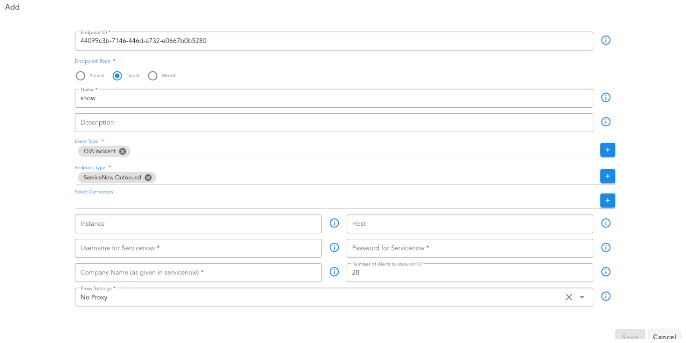This screenshot has height=343, width=686.
Task: Click the Password for Servicenow field
Action: pos(470,248)
